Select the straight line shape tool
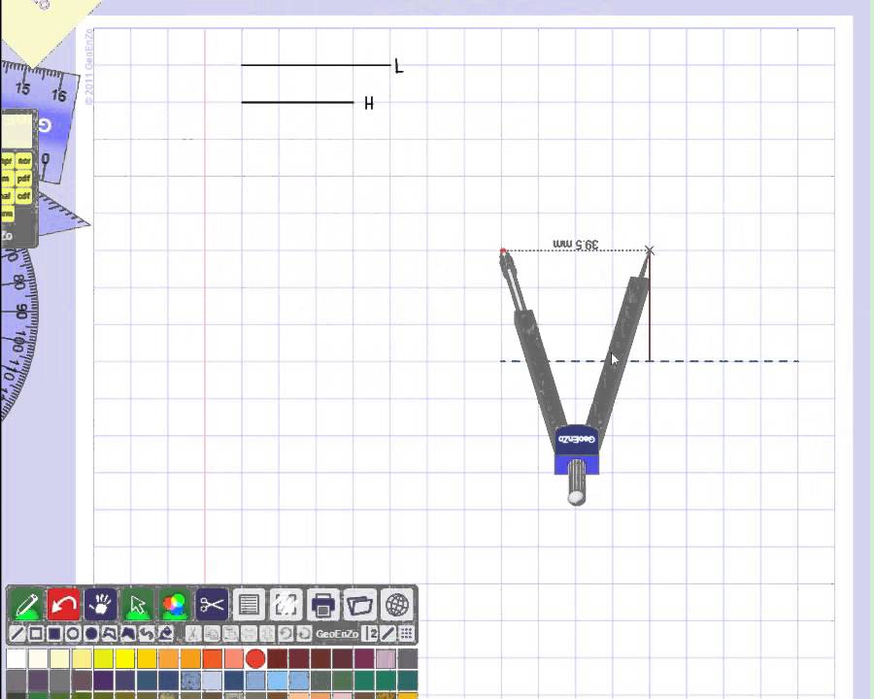This screenshot has width=874, height=699. pos(17,634)
